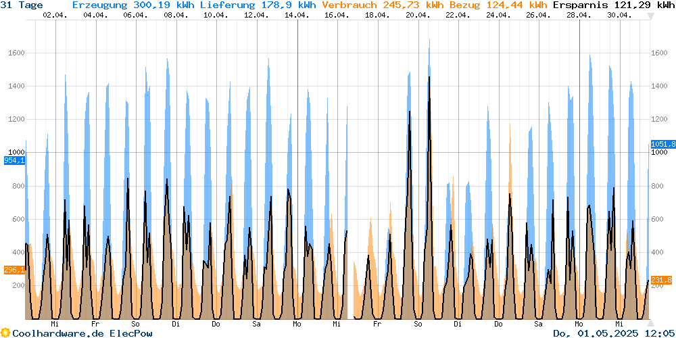Select the 04.04. date label
The width and height of the screenshot is (676, 338).
click(95, 15)
